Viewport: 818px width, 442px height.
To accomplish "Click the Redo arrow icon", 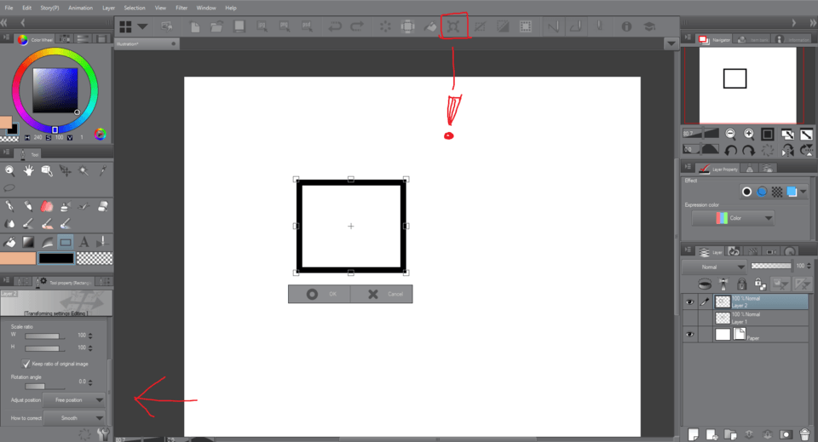I will click(x=357, y=26).
